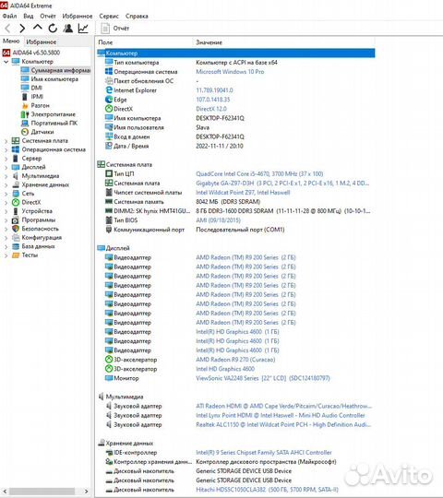Image resolution: width=443 pixels, height=498 pixels.
Task: Click the Forward navigation arrow
Action: (x=22, y=29)
